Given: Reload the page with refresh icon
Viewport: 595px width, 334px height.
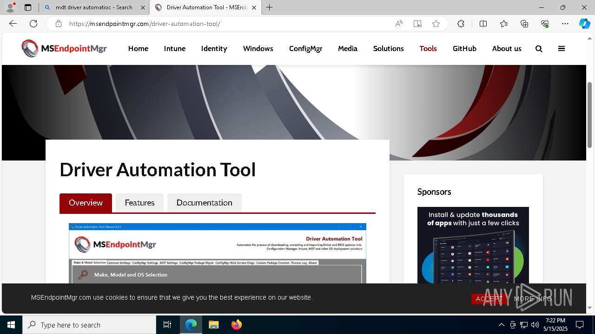Looking at the screenshot, I should 33,24.
